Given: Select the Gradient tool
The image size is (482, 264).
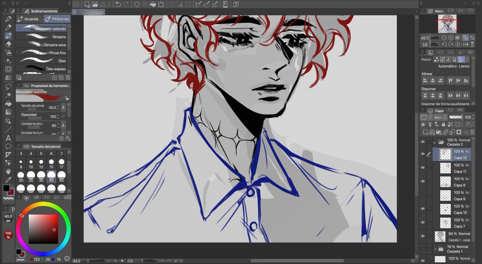Looking at the screenshot, I should point(8,112).
